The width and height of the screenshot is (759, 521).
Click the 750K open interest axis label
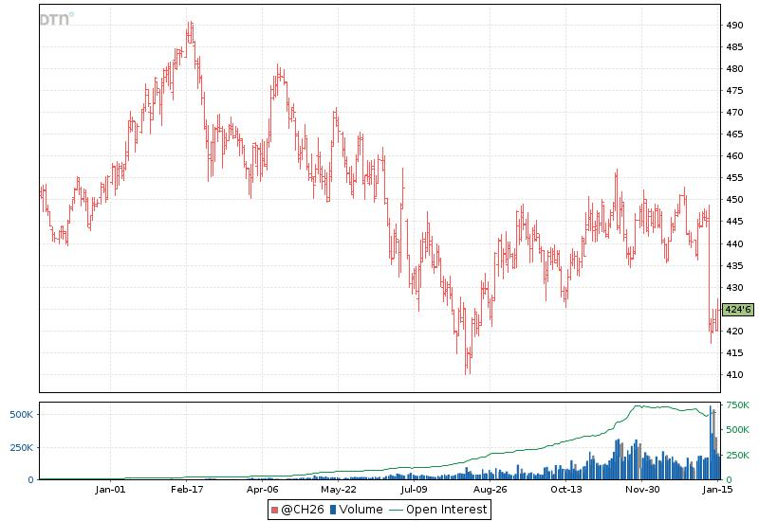click(737, 405)
